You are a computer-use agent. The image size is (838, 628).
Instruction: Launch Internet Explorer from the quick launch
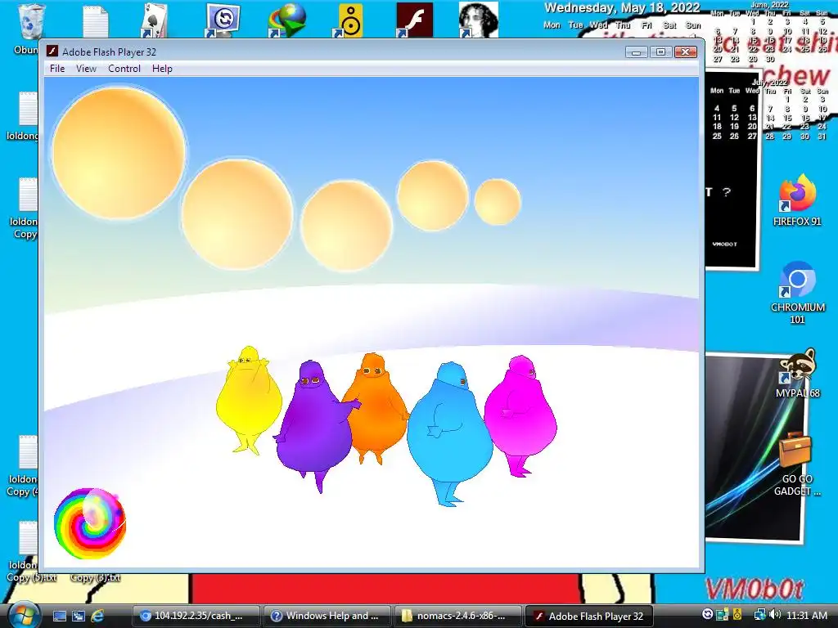[x=97, y=617]
